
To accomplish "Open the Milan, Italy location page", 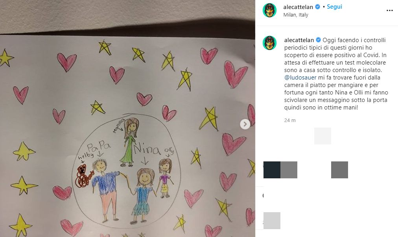I will tap(296, 15).
